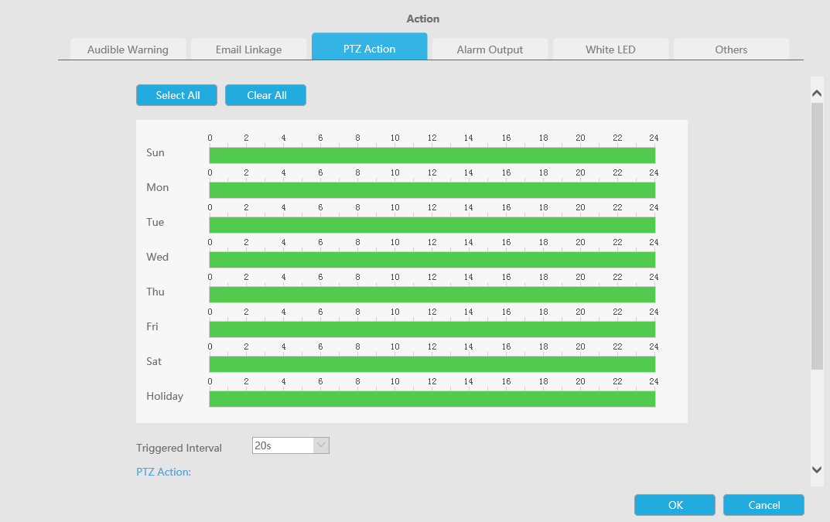This screenshot has height=522, width=830.
Task: Click the PTZ Action section label
Action: (x=163, y=472)
